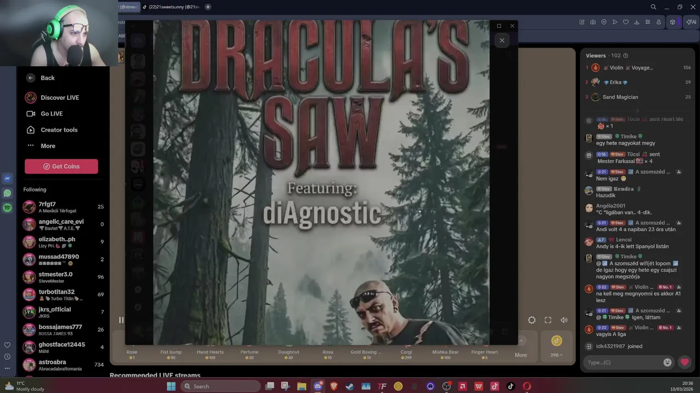
Task: Send a like with the heart button
Action: pos(685,362)
